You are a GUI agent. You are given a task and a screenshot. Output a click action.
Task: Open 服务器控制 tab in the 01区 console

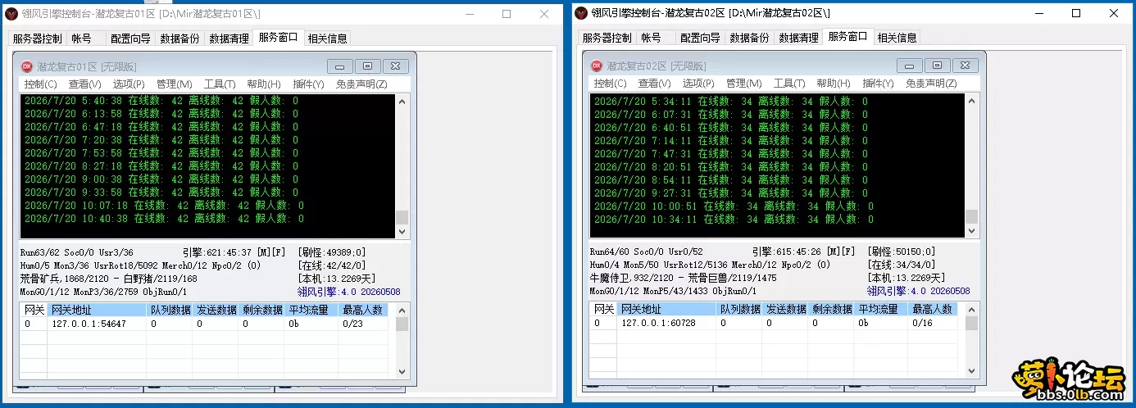(37, 39)
